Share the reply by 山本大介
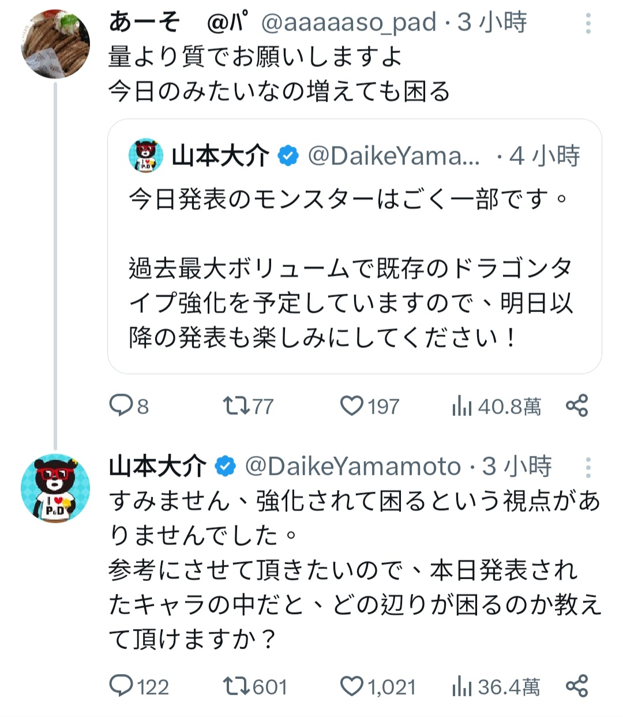This screenshot has width=623, height=717. point(576,686)
